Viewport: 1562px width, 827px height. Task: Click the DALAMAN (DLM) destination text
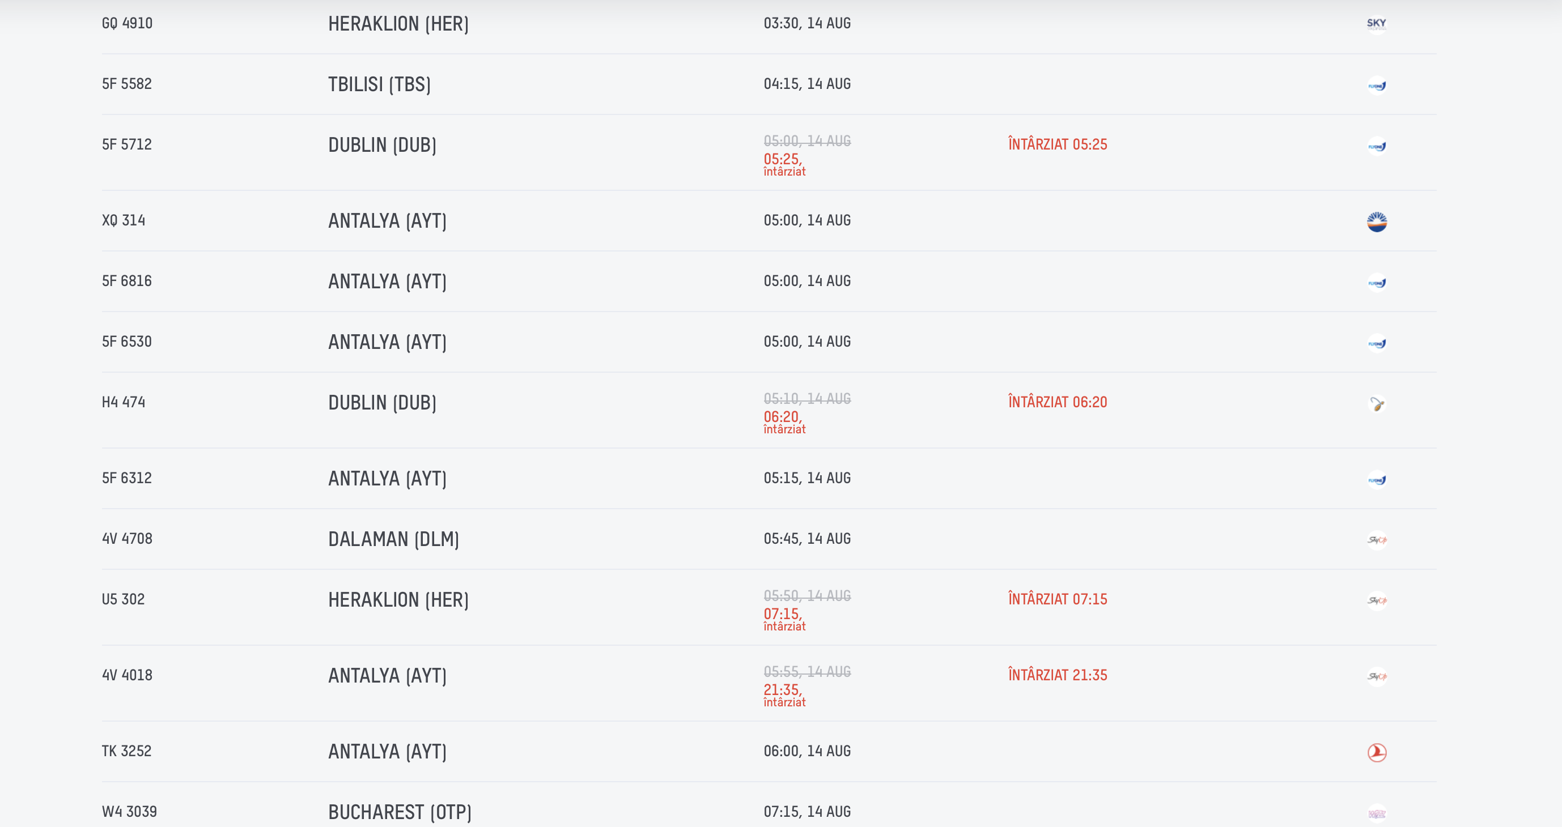[393, 539]
